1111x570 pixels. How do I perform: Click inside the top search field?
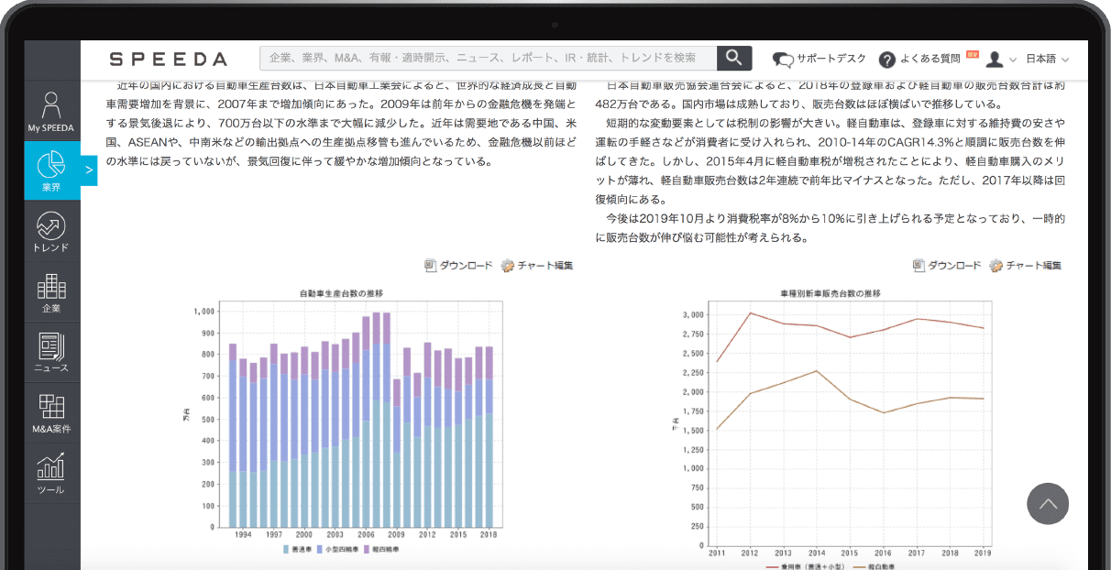pos(486,58)
